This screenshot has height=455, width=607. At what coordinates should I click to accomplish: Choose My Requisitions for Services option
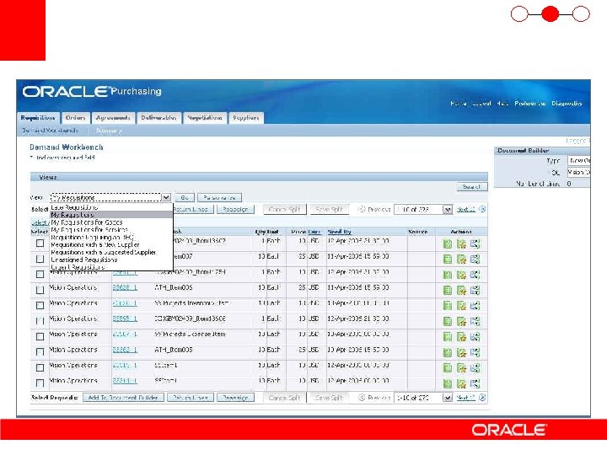pyautogui.click(x=89, y=230)
